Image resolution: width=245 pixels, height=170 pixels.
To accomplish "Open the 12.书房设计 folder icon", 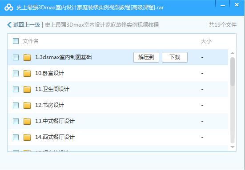I will point(27,105).
